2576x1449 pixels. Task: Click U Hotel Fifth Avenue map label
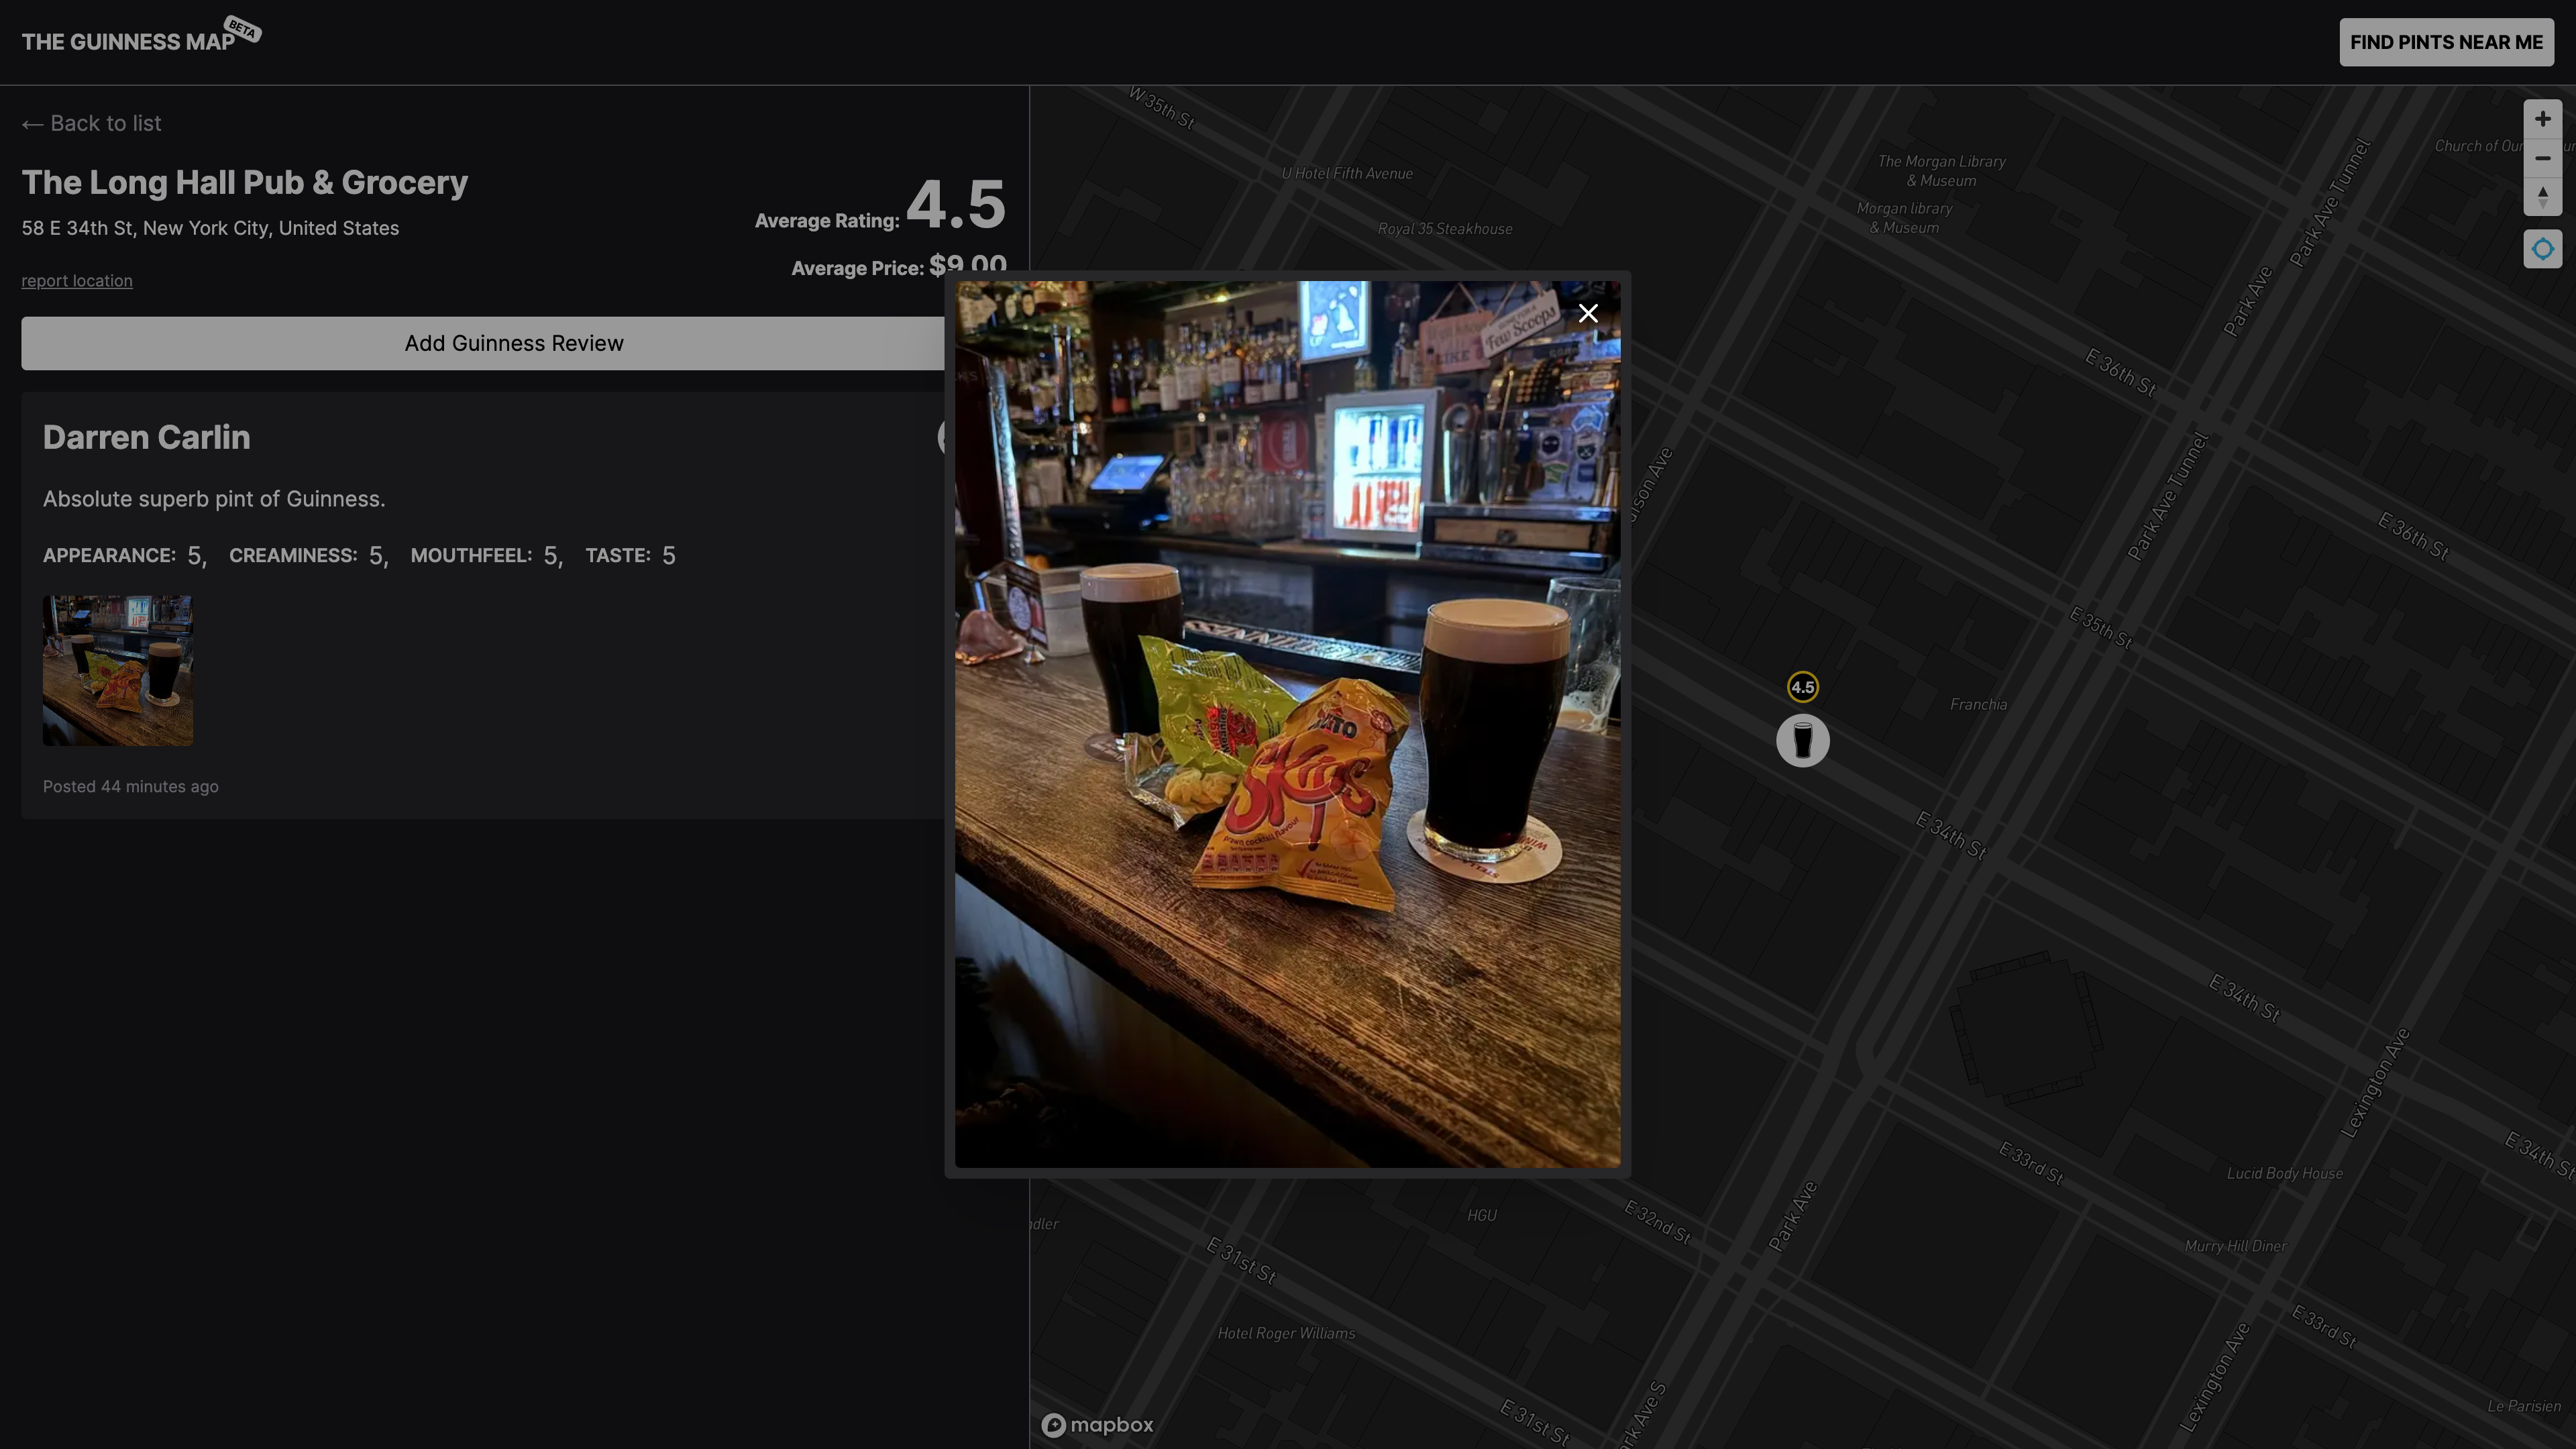coord(1347,174)
